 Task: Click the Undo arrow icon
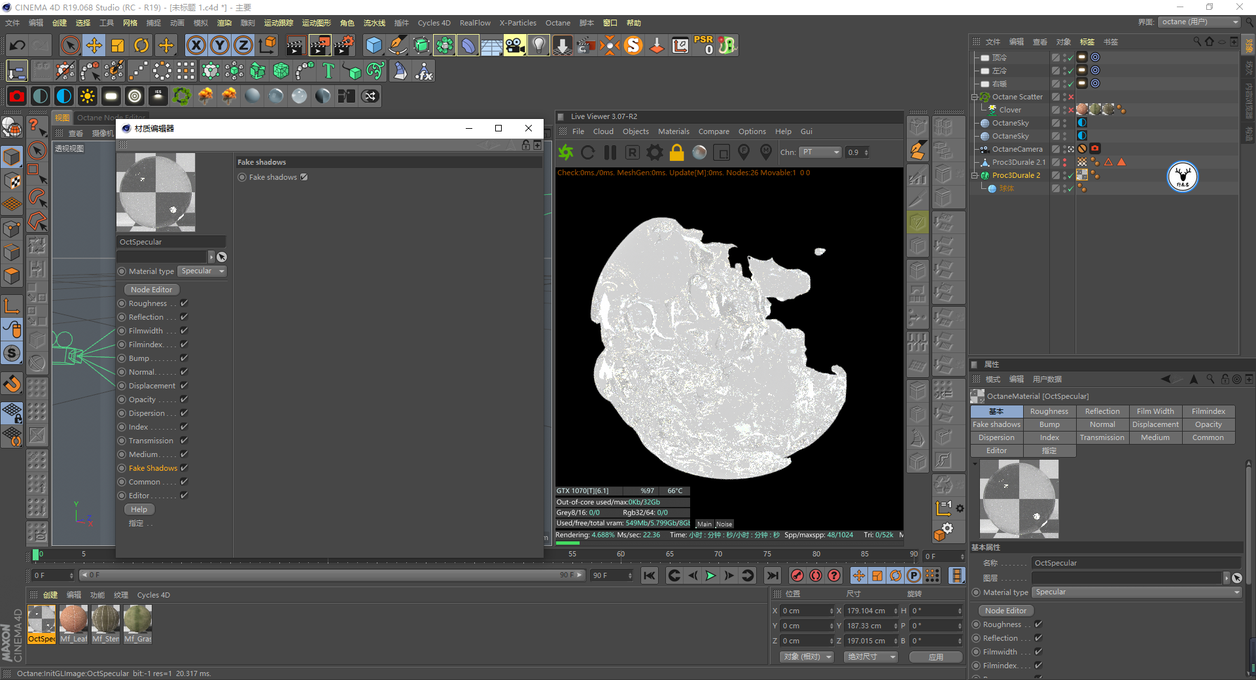(18, 45)
